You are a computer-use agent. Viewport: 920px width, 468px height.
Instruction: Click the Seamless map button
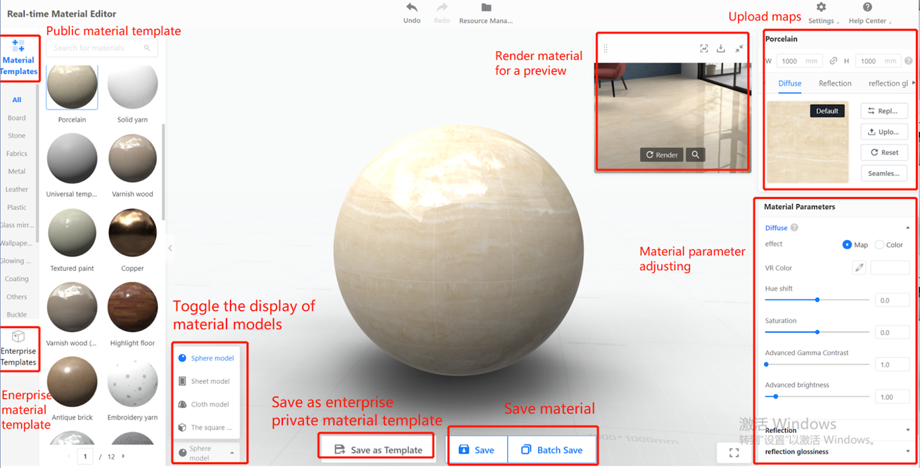pyautogui.click(x=884, y=173)
